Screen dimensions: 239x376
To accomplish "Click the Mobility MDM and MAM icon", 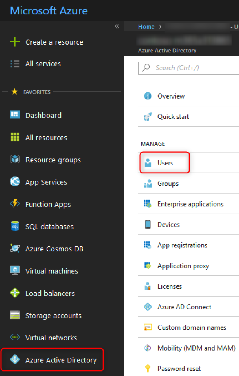I will (148, 348).
